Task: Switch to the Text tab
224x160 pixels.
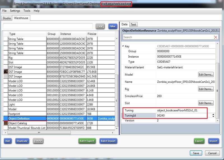Action: [133, 25]
